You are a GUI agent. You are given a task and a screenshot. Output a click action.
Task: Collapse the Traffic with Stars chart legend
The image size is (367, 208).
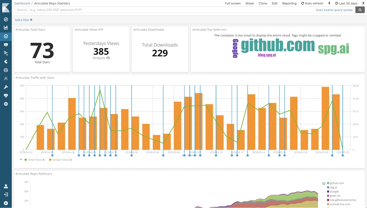[21, 160]
